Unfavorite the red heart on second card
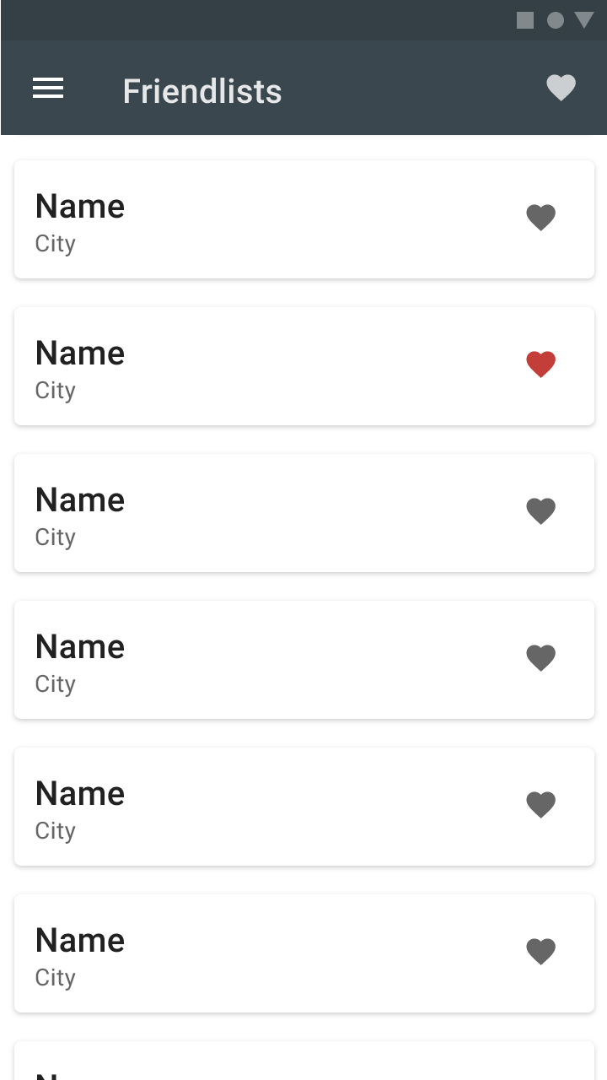The height and width of the screenshot is (1080, 607). (540, 364)
